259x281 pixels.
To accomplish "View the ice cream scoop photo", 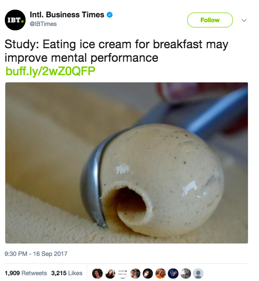I will point(127,163).
